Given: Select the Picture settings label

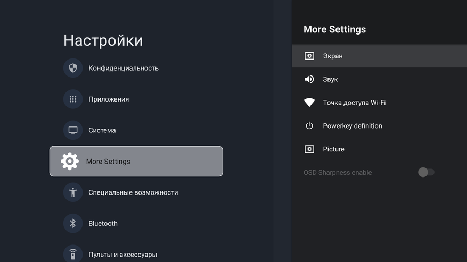Looking at the screenshot, I should pos(333,149).
